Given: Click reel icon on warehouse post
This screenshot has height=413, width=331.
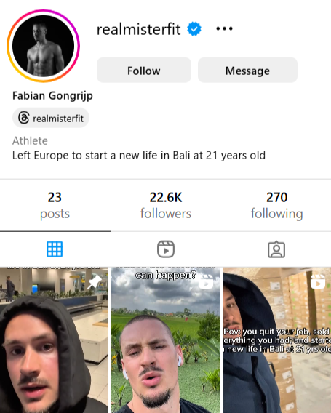Looking at the screenshot, I should pos(318,282).
